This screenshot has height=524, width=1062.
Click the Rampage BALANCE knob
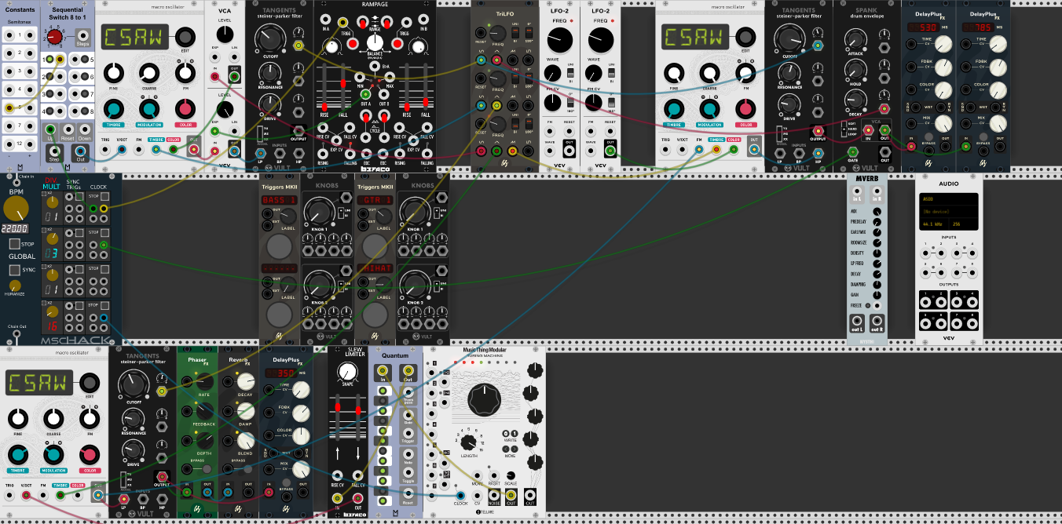375,42
